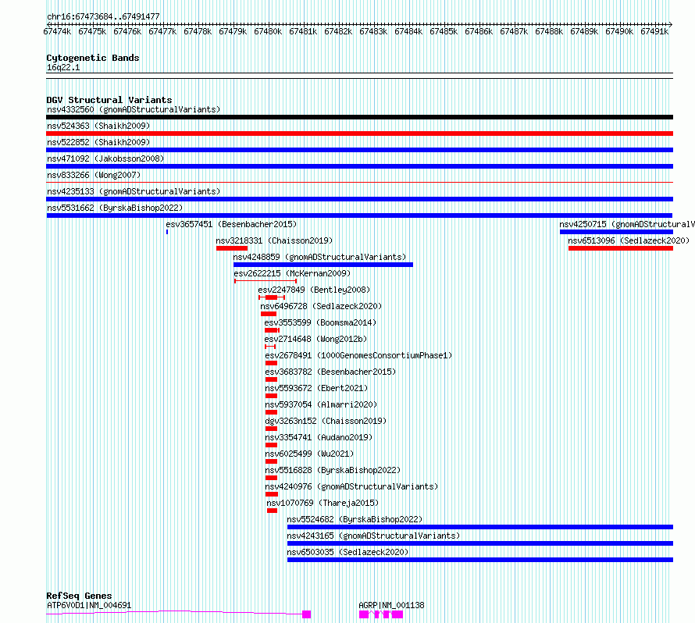Select nsv6503035 (Sedlazeck2020) label
The width and height of the screenshot is (695, 623).
point(348,552)
